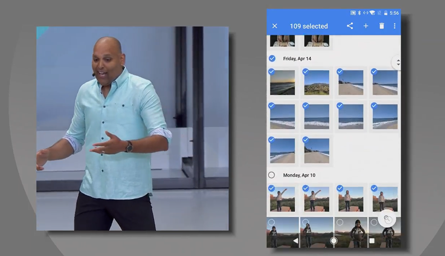
Task: Grab the fast-scroll handle at right edge
Action: (397, 62)
